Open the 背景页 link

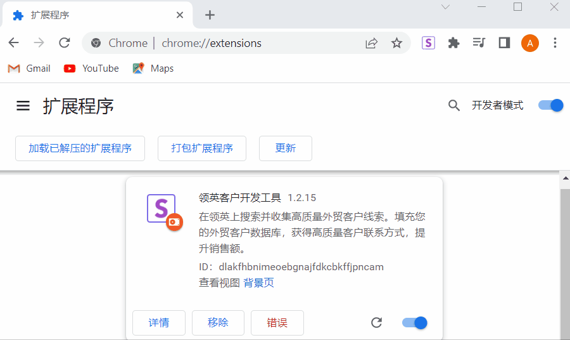pos(258,283)
